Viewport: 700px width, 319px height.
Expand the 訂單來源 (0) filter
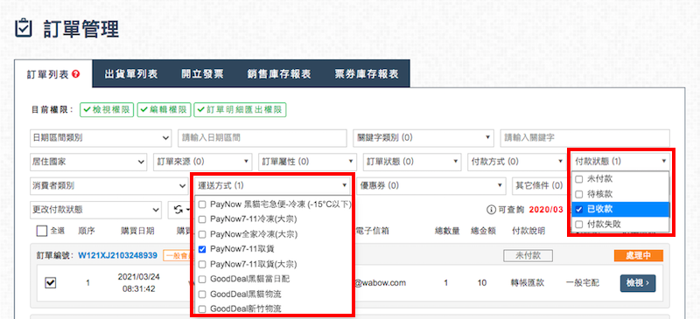click(203, 162)
